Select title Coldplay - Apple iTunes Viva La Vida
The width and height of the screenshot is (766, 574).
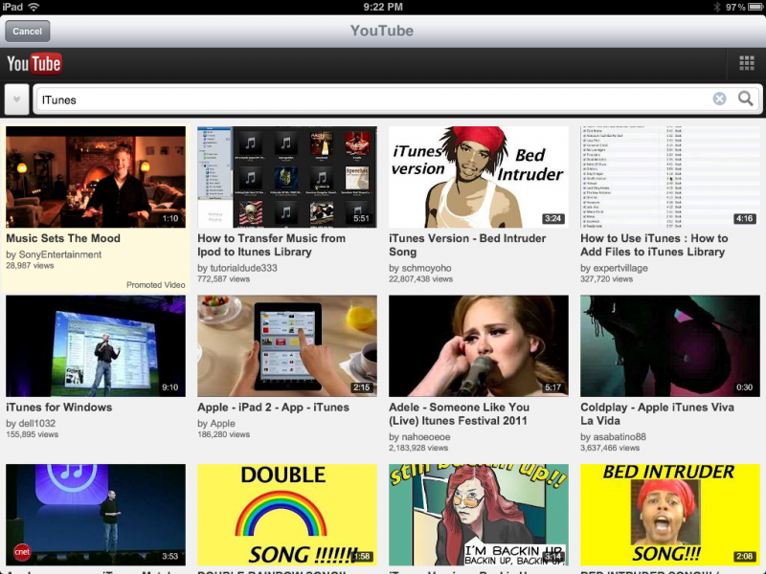click(657, 414)
